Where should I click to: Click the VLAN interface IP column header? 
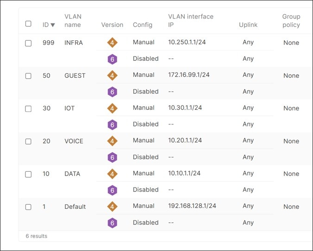(190, 21)
